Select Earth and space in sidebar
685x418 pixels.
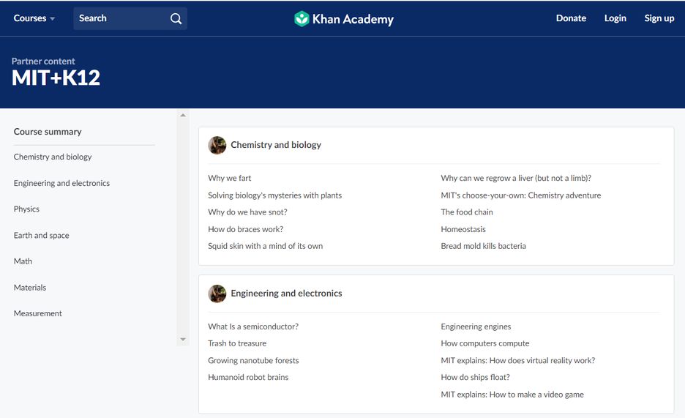click(41, 235)
